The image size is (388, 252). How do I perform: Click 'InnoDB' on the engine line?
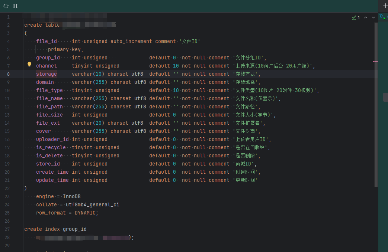pyautogui.click(x=72, y=196)
